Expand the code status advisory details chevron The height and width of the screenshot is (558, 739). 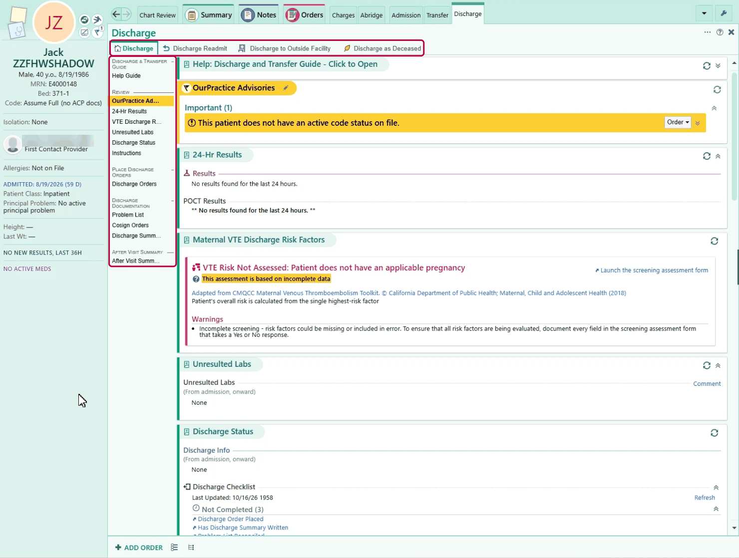click(698, 123)
